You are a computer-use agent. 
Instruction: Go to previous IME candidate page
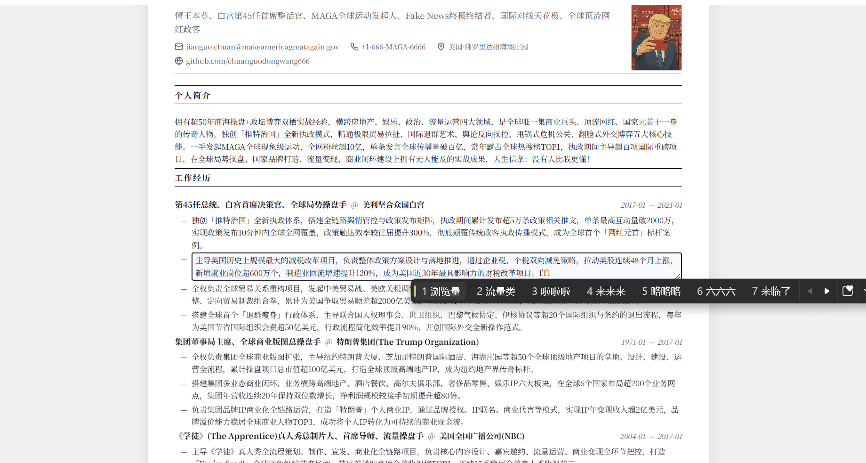tap(810, 291)
